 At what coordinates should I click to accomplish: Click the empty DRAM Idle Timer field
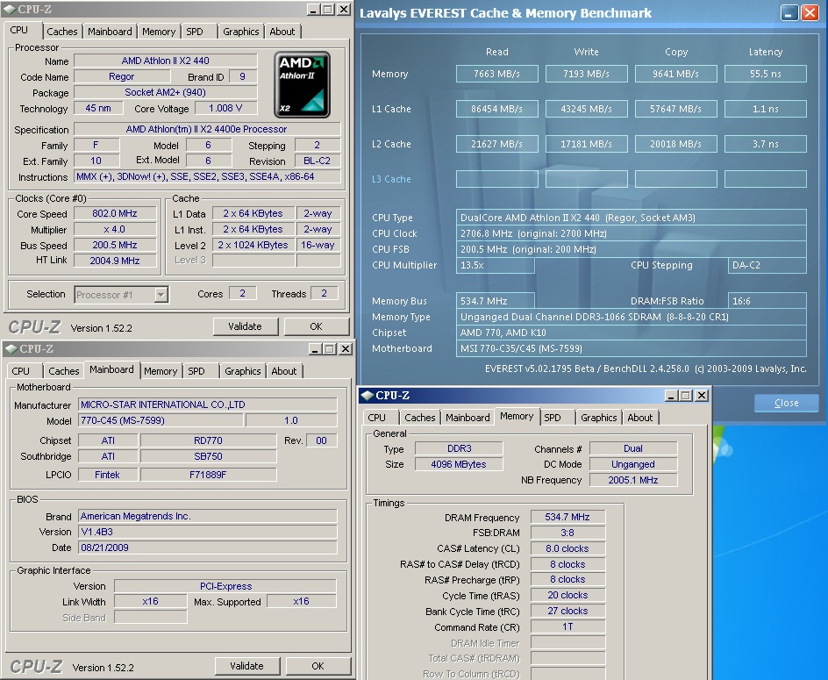(x=567, y=642)
